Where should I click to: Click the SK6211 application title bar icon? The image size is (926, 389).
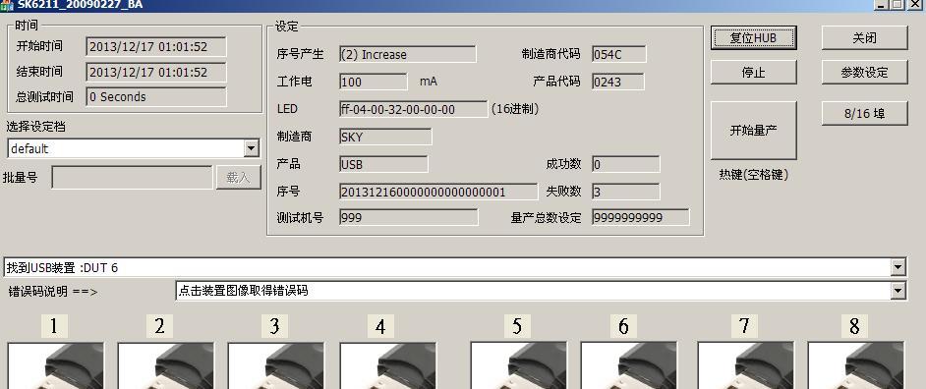point(7,5)
